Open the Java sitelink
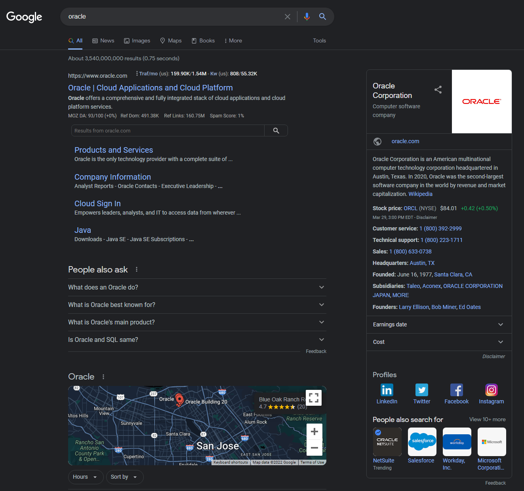The height and width of the screenshot is (491, 524). (x=83, y=230)
